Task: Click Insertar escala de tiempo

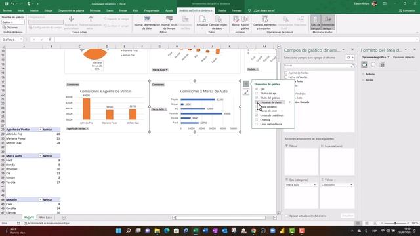Action: click(169, 23)
